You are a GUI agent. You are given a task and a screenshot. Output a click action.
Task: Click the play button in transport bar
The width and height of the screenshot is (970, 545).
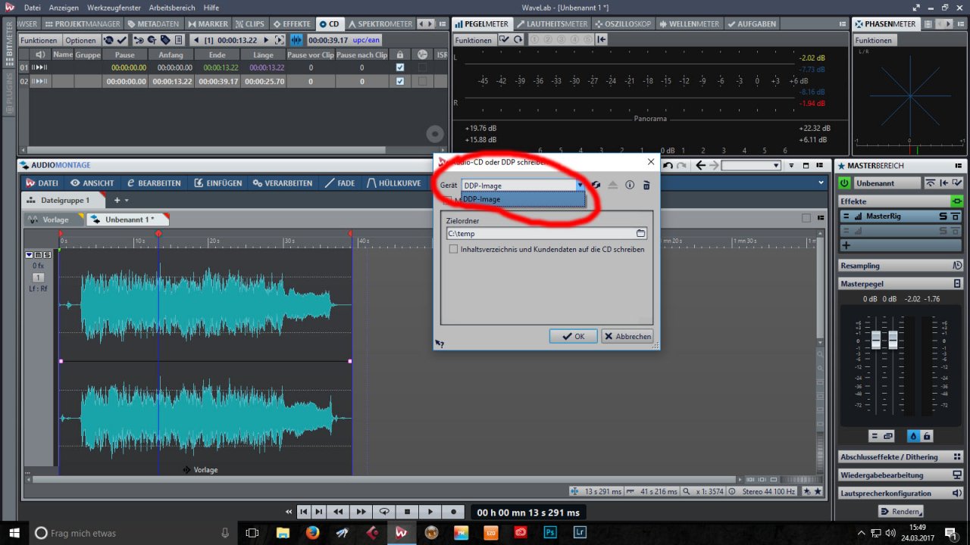pos(430,512)
